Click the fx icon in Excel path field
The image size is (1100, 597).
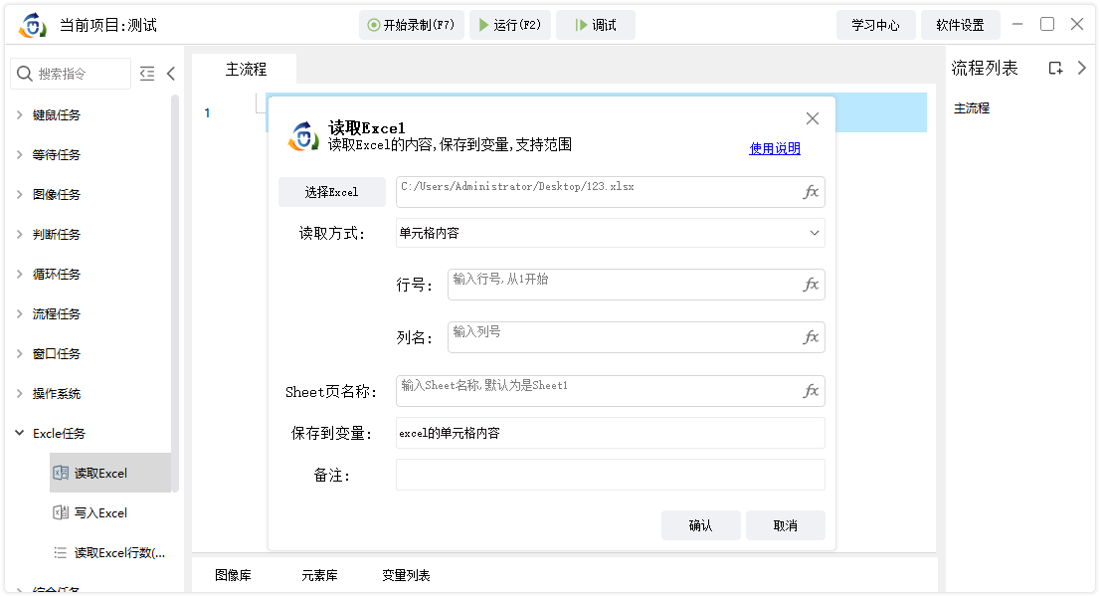811,192
